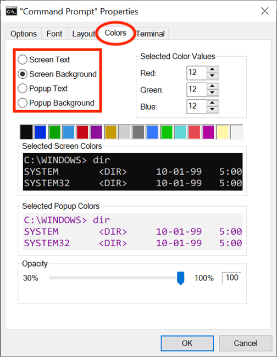Pick the dark green color swatch
Screen dimensions: 277x357
click(x=54, y=132)
